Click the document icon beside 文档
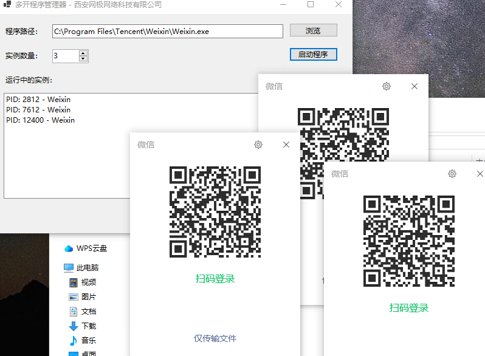This screenshot has width=485, height=356. click(74, 312)
